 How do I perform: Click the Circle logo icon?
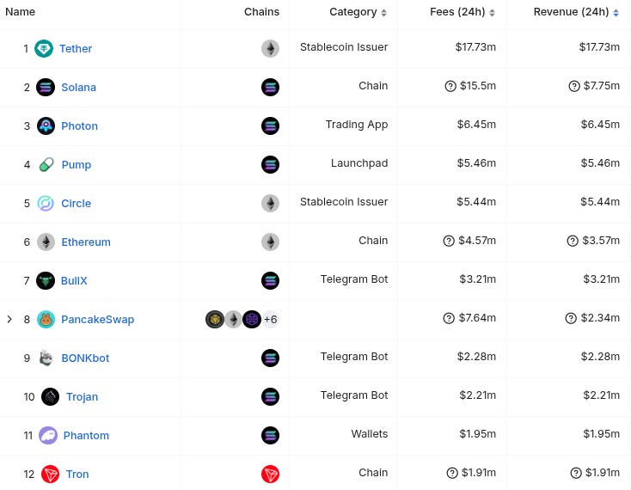point(46,203)
